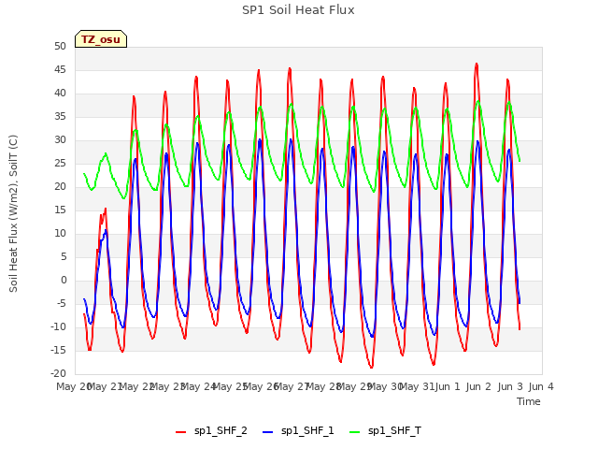The height and width of the screenshot is (449, 598).
Task: Click the Jun 2 x-axis tick label
Action: click(x=478, y=386)
